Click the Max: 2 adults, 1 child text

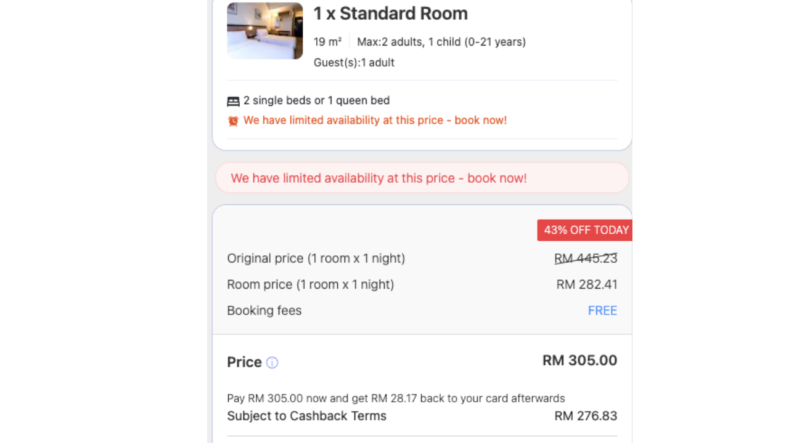(x=441, y=42)
